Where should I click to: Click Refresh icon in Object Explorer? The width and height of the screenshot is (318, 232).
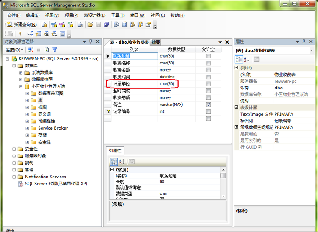point(47,50)
